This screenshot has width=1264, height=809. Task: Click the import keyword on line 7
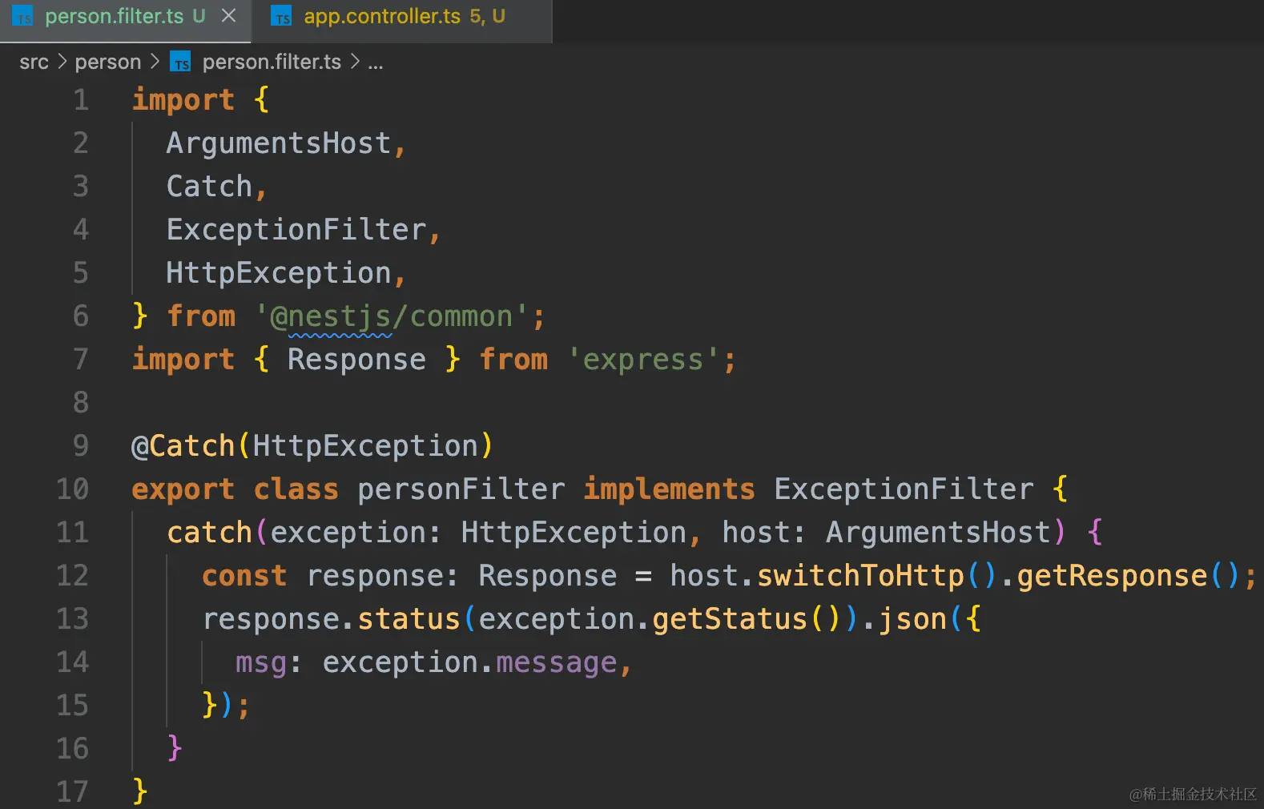point(183,360)
